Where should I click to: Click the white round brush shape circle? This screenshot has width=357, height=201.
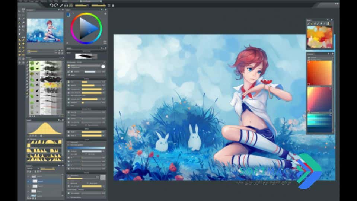click(x=103, y=67)
